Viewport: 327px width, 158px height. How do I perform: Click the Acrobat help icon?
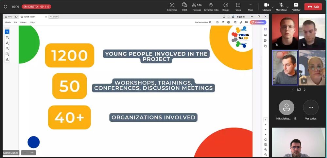tap(224, 17)
